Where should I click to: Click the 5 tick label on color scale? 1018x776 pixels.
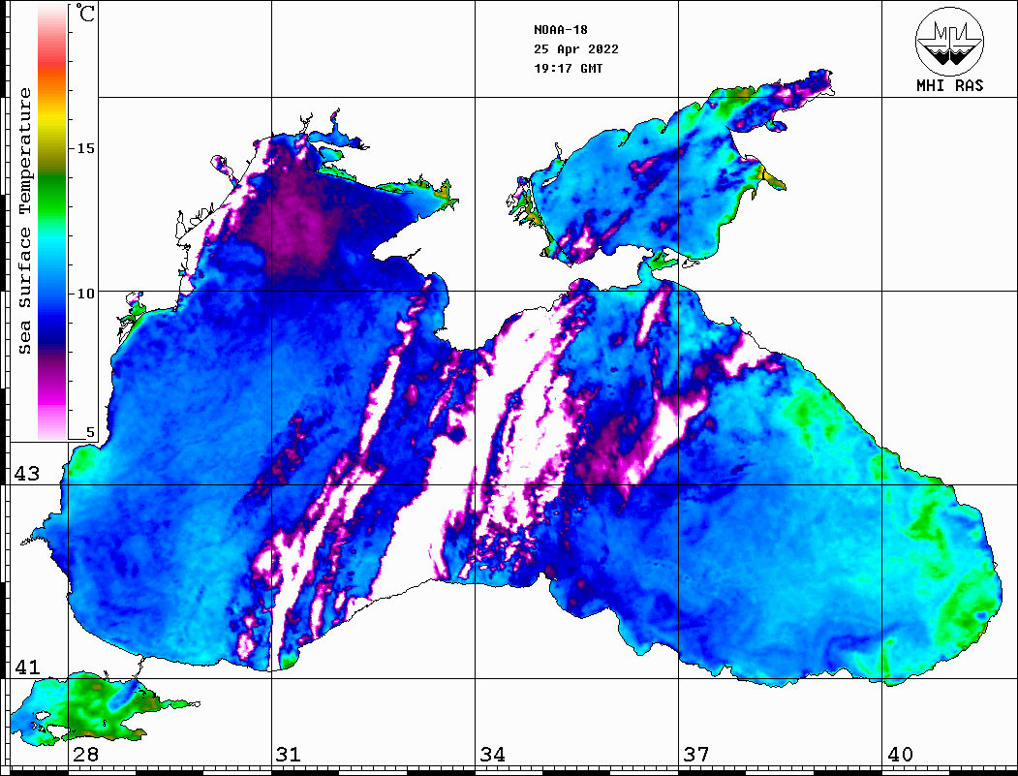[x=90, y=432]
